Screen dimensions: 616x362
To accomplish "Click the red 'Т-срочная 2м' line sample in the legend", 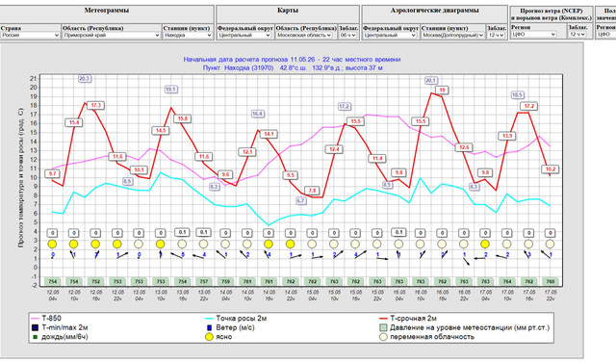I will pos(384,319).
